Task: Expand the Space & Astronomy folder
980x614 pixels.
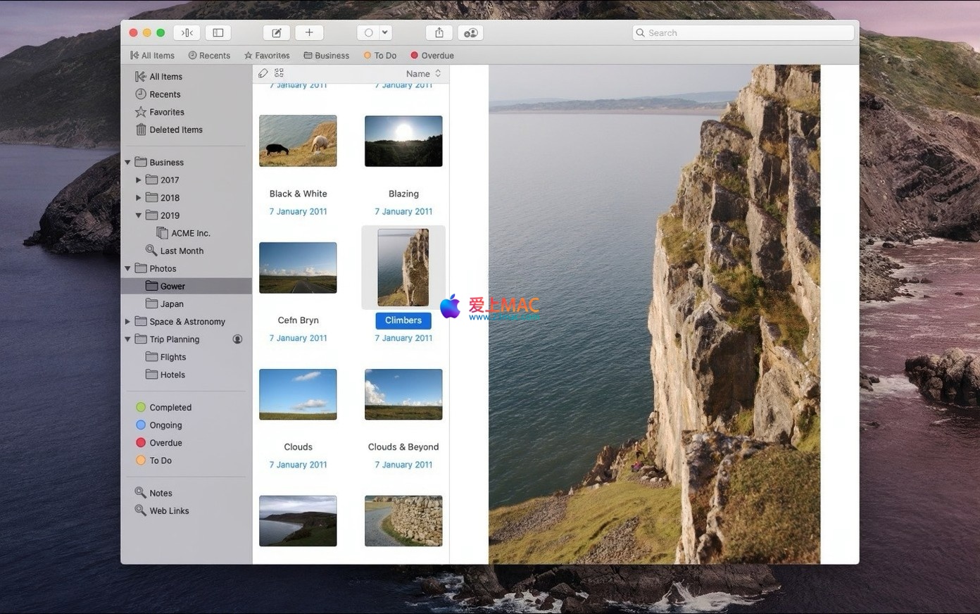Action: point(128,322)
